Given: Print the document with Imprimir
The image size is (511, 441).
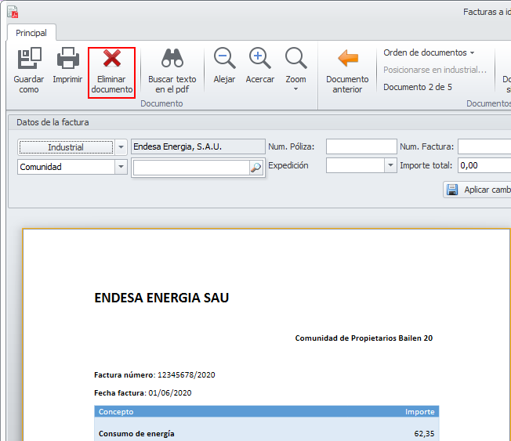Looking at the screenshot, I should pos(67,65).
